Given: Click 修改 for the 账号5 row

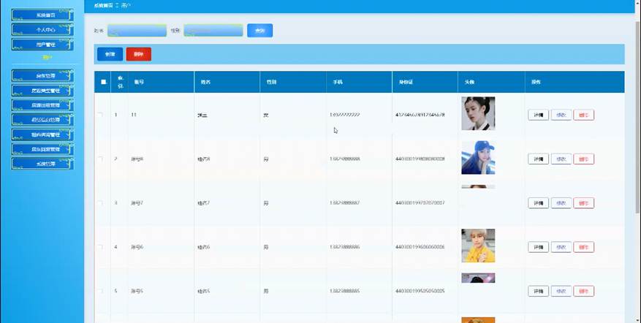Looking at the screenshot, I should (561, 291).
